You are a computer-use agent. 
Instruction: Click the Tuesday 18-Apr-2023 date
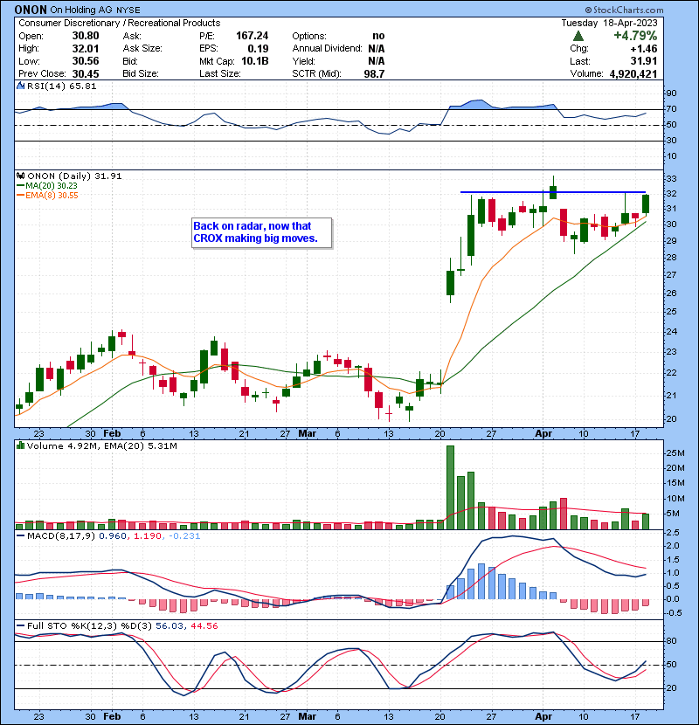[609, 23]
